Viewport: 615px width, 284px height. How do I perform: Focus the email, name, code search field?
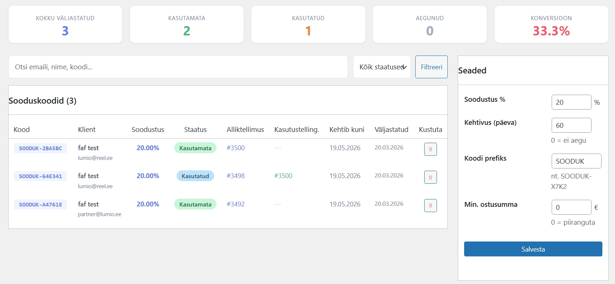tap(178, 67)
